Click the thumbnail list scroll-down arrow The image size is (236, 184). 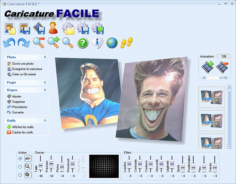point(229,146)
